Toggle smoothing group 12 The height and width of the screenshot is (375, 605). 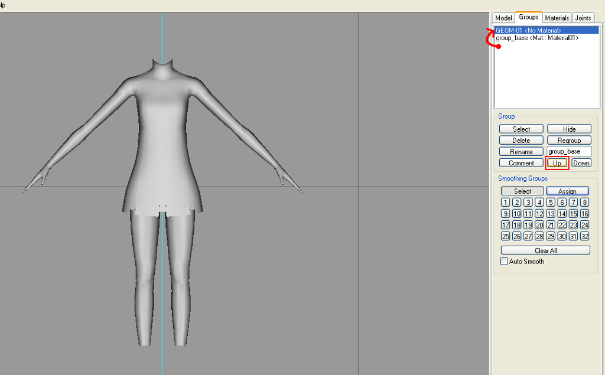point(539,213)
